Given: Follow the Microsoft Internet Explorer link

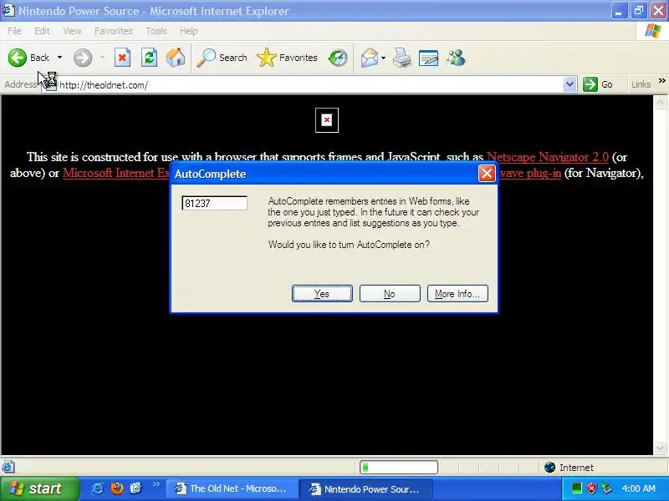Looking at the screenshot, I should 116,173.
